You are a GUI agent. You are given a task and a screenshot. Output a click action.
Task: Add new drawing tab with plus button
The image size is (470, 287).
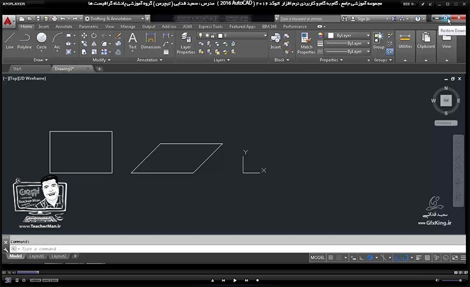[x=99, y=69]
